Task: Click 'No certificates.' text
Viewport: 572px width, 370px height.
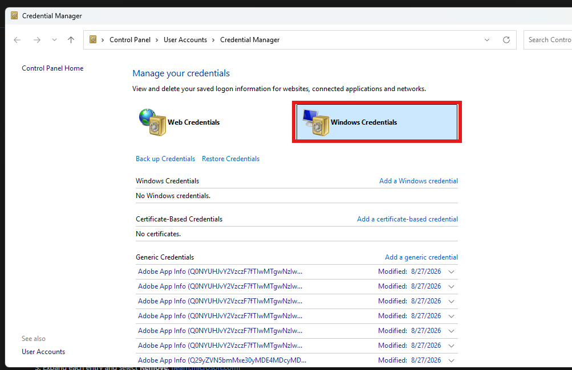Action: [x=159, y=234]
